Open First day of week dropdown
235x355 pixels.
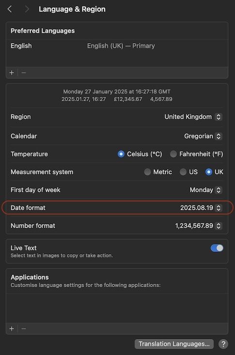(206, 190)
